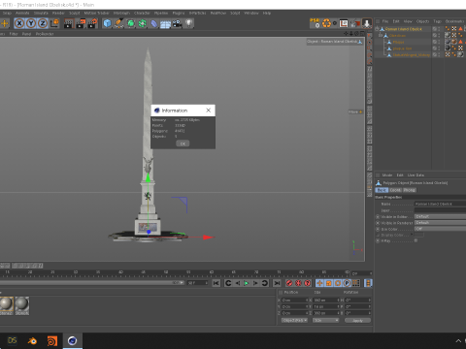Click the white square layout icon
Image resolution: width=466 pixels, height=349 pixels.
[344, 23]
